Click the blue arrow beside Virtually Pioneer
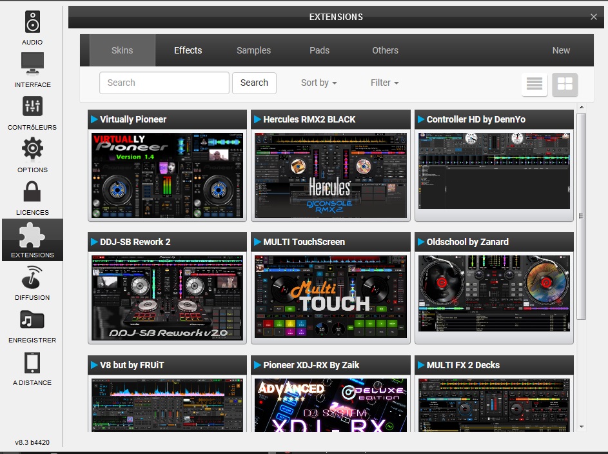Image resolution: width=608 pixels, height=454 pixels. pos(94,119)
